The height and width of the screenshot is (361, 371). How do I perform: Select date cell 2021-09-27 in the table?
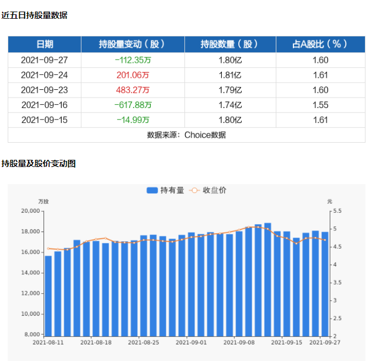[45, 60]
